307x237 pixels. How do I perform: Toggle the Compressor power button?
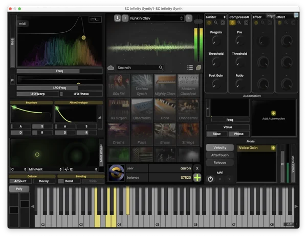point(232,23)
